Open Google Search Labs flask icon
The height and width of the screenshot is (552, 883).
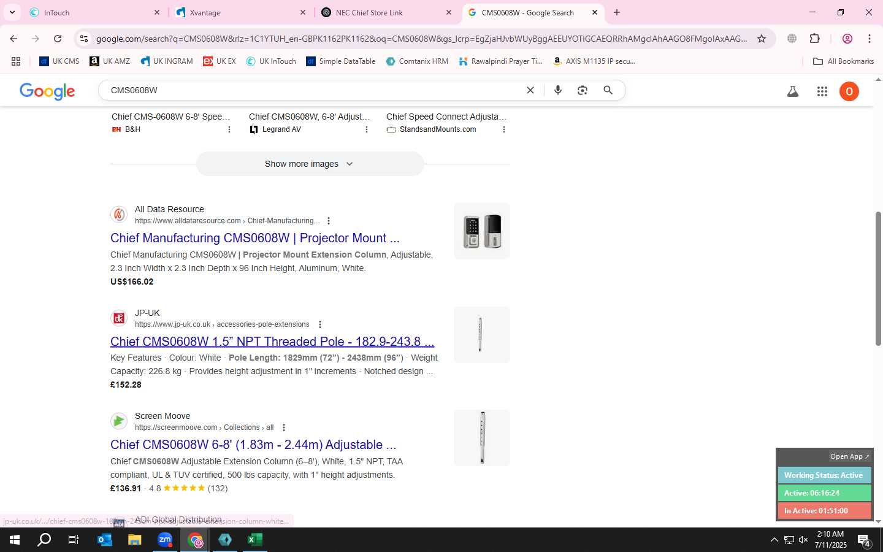pos(793,91)
